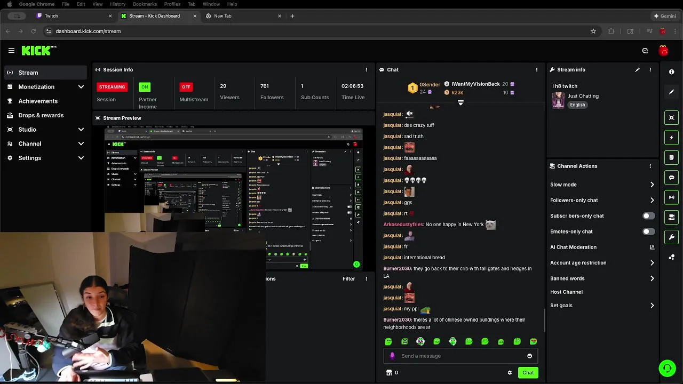Open chat settings gear icon
Image resolution: width=683 pixels, height=384 pixels.
tap(510, 373)
